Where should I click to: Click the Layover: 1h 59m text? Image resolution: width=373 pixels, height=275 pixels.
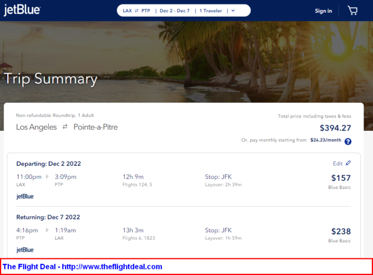(223, 238)
